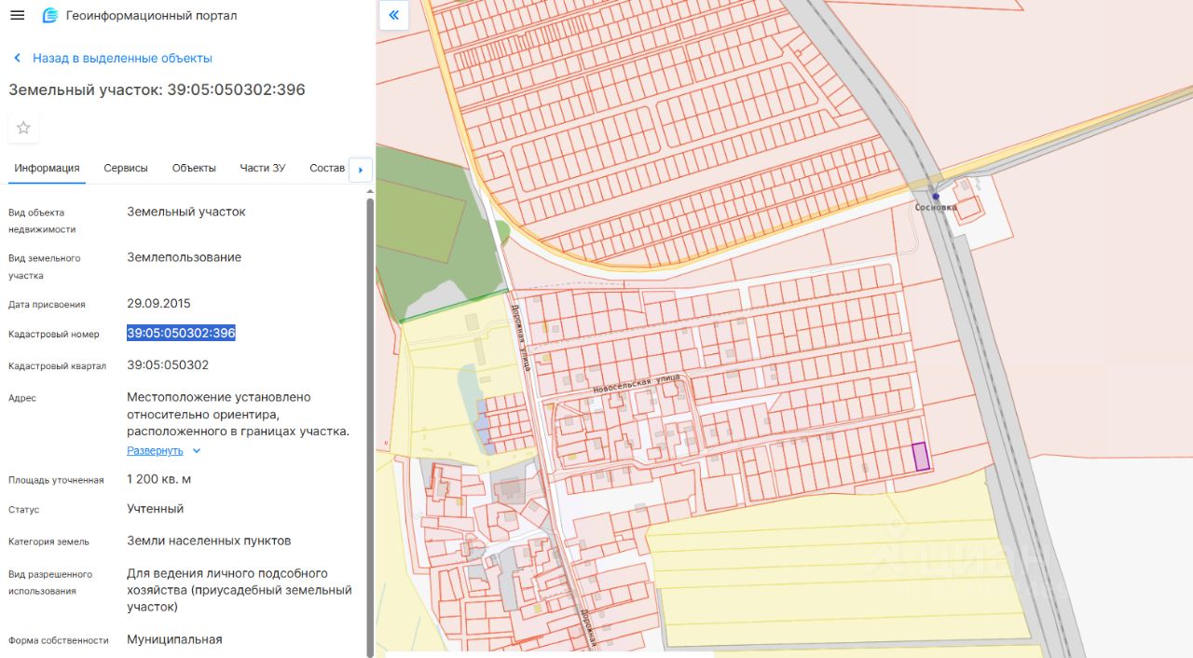
Task: Open the Объекты tab
Action: [194, 168]
